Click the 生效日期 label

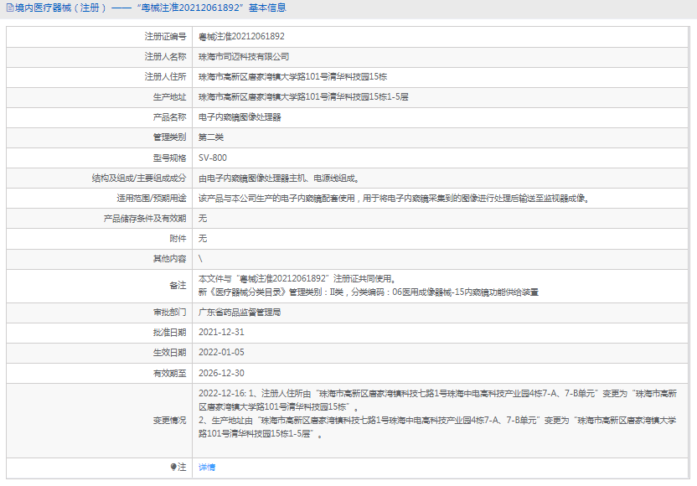(169, 352)
